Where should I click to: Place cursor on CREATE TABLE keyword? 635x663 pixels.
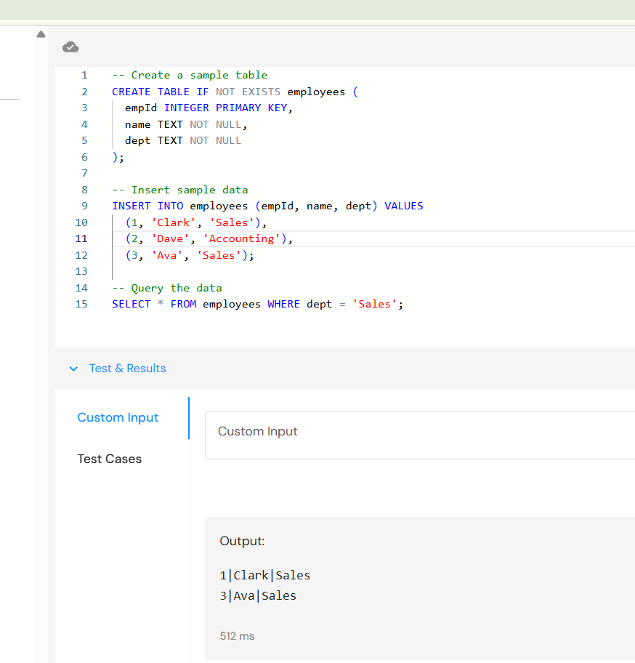(x=151, y=92)
